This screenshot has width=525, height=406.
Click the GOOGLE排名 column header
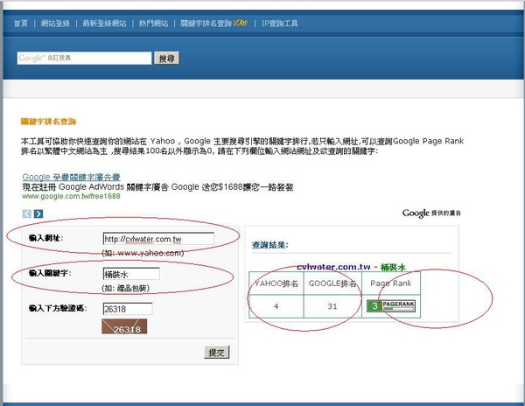(332, 283)
